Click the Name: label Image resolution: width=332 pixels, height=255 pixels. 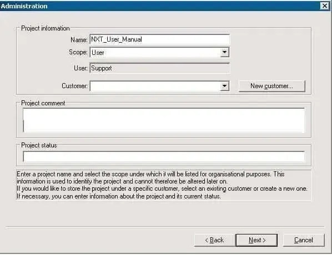(x=79, y=39)
